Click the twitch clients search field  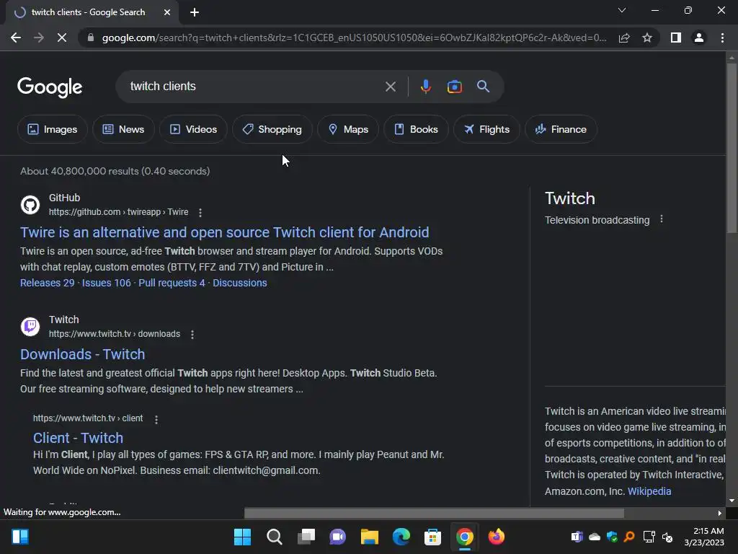(x=254, y=87)
